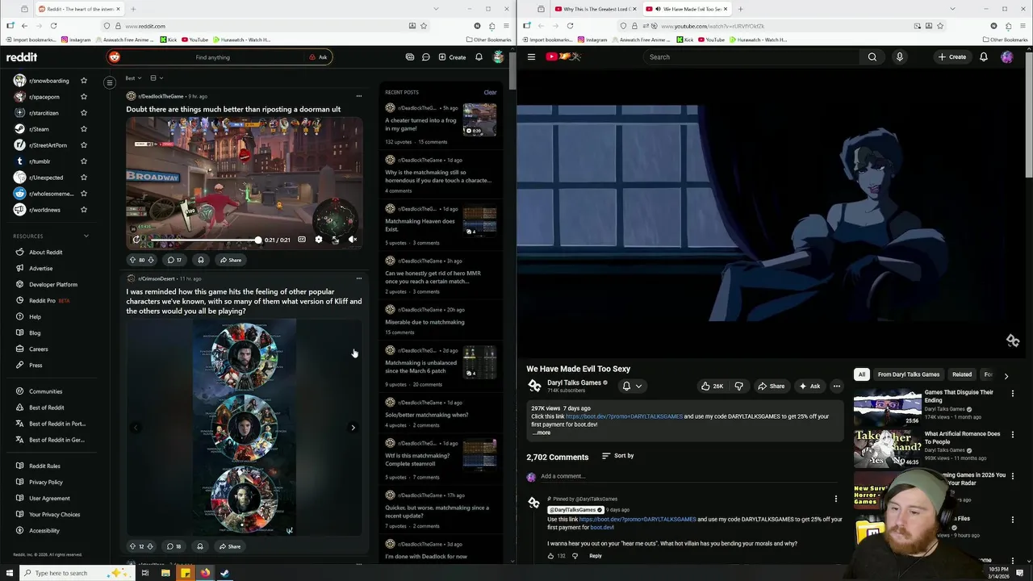Open File Explorer from taskbar
The width and height of the screenshot is (1033, 581).
click(165, 573)
